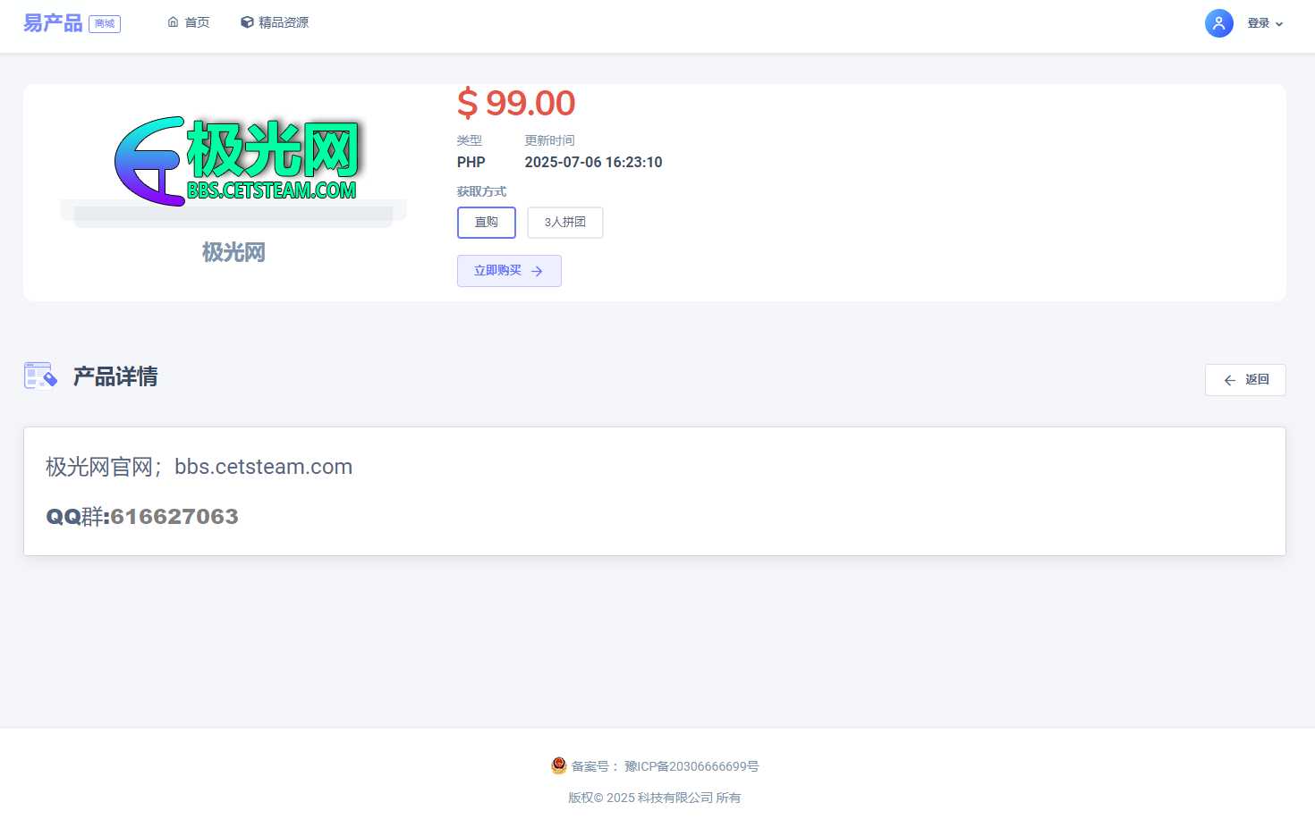Select the 更新时间 label
Screen dimensions: 1315x828
549,140
